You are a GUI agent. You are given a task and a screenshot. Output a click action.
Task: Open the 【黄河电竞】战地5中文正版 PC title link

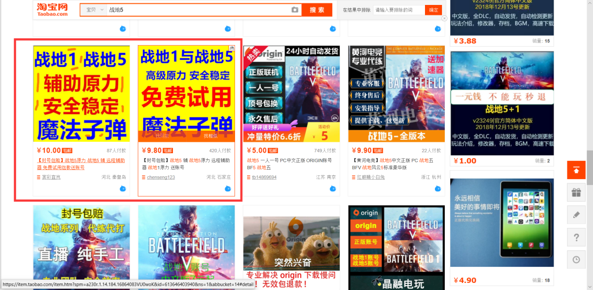coord(393,164)
